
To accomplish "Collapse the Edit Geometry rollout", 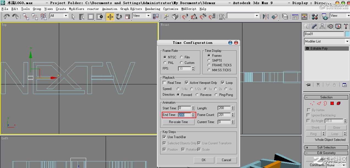I will [326, 153].
